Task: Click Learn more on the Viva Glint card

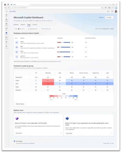Action: click(x=19, y=133)
